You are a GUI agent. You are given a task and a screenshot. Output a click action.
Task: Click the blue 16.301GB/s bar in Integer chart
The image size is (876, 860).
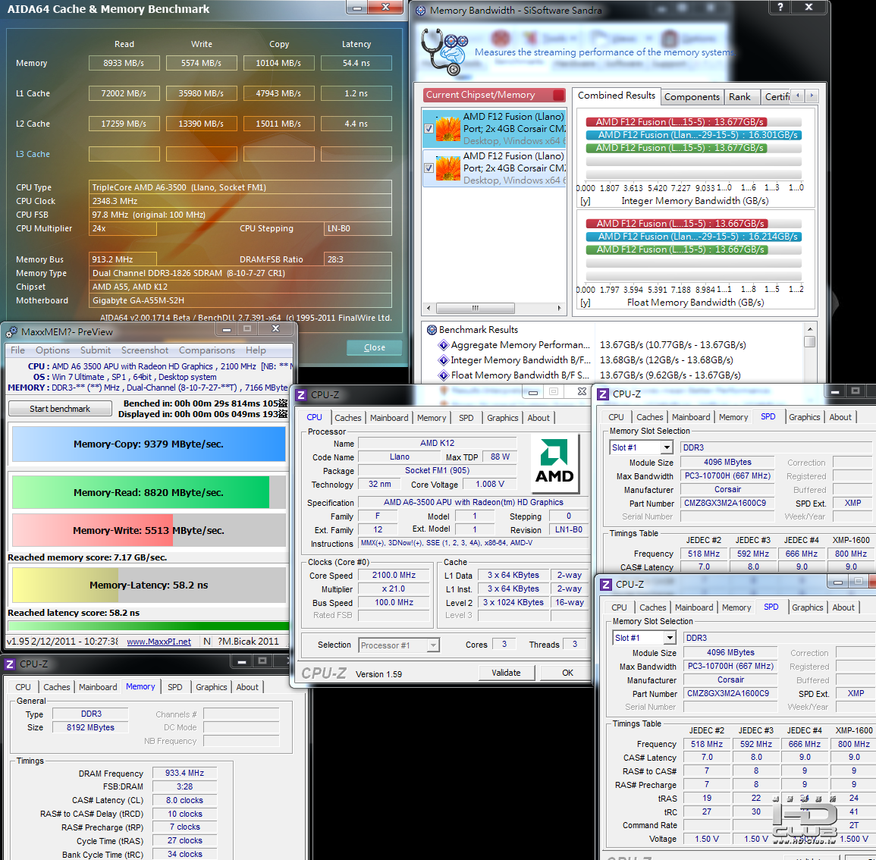coord(693,135)
